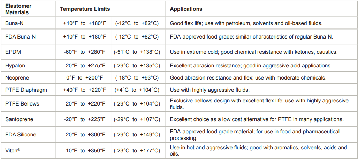Image resolution: width=358 pixels, height=159 pixels.
Task: Click the Santoprene low cost alternative description
Action: click(257, 119)
